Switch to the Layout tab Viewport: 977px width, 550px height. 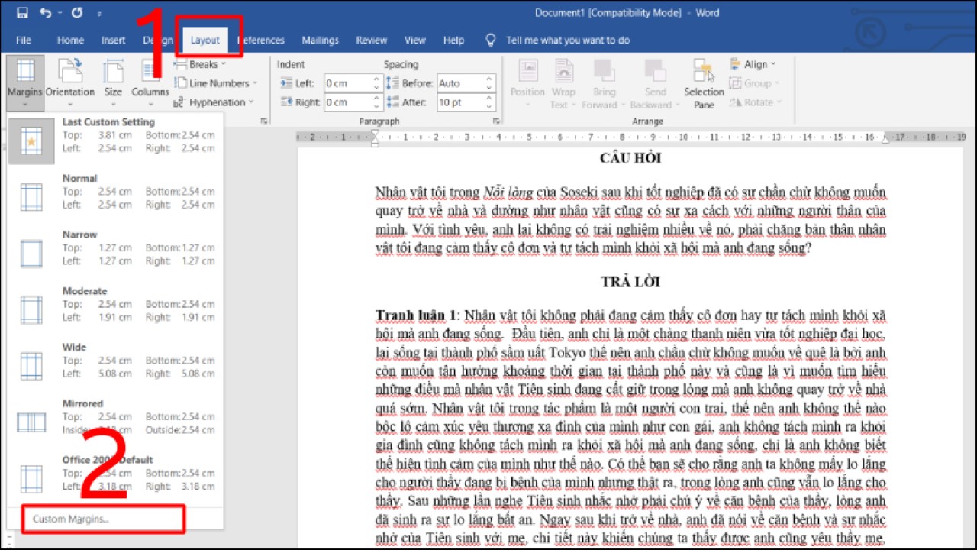(205, 40)
